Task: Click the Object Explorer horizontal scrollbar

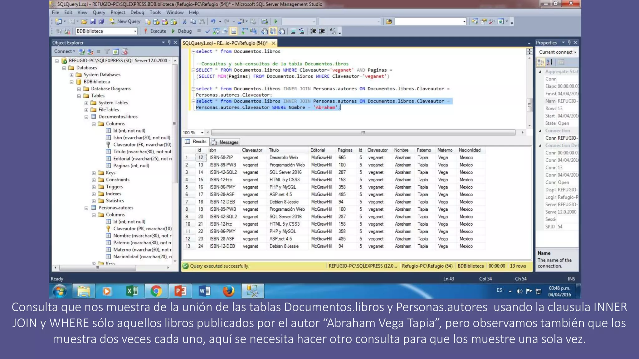Action: 97,268
